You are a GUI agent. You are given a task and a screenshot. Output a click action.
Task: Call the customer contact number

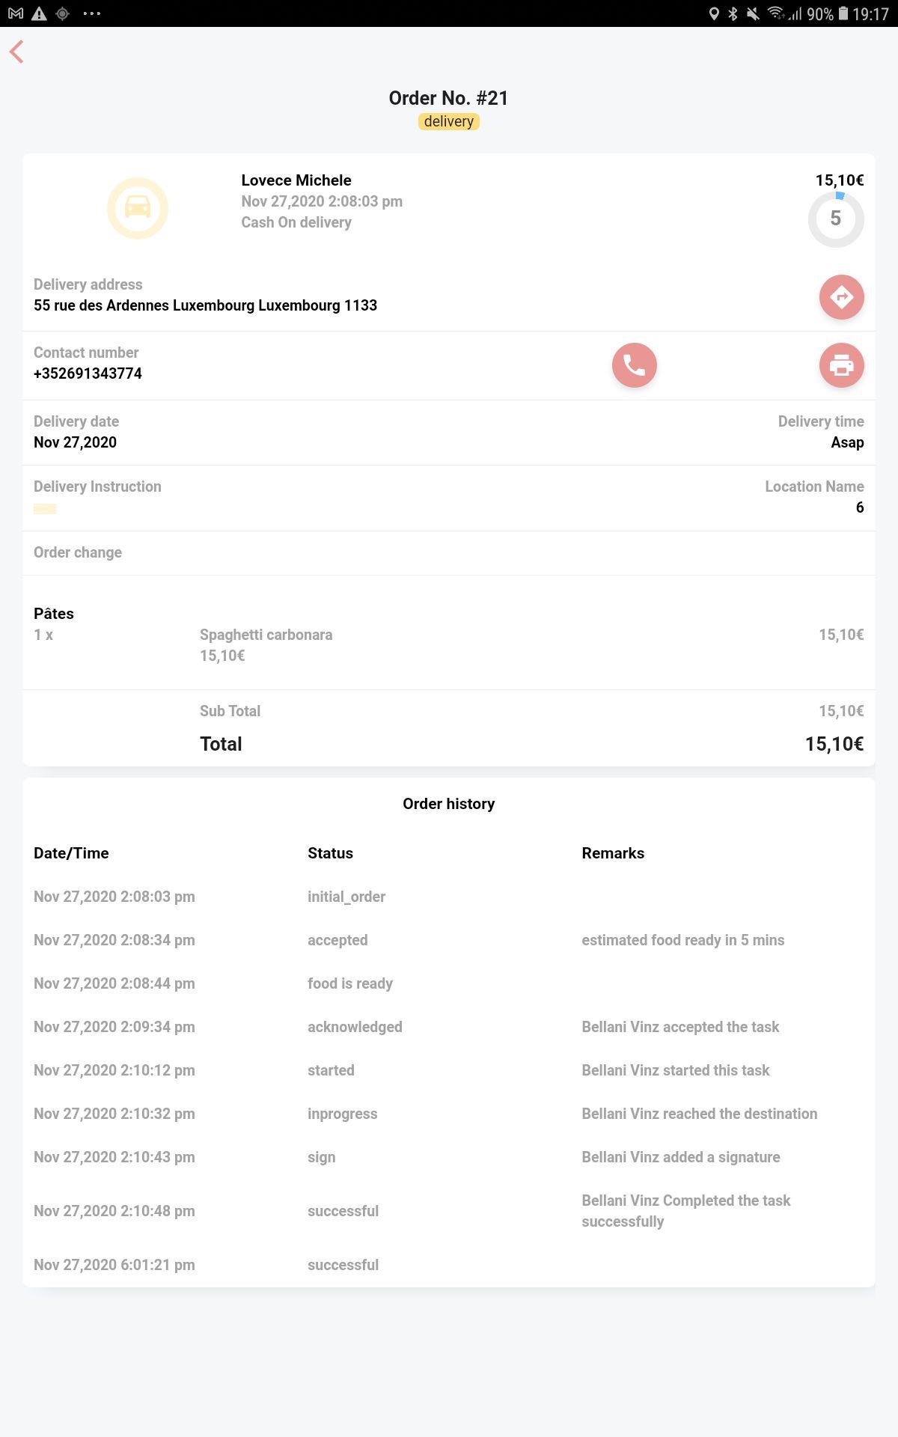pyautogui.click(x=634, y=365)
